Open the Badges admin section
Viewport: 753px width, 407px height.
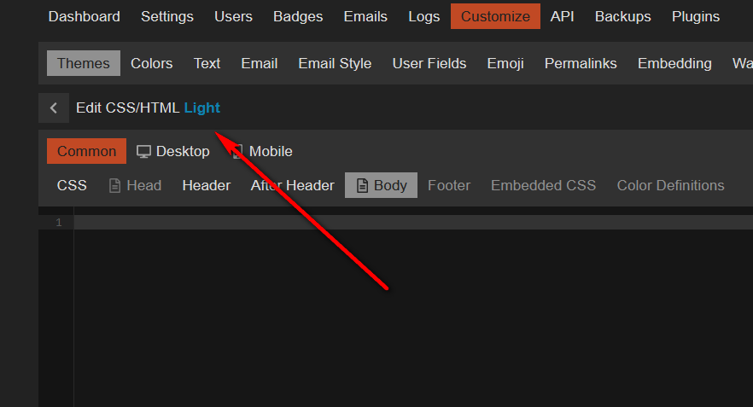coord(298,16)
